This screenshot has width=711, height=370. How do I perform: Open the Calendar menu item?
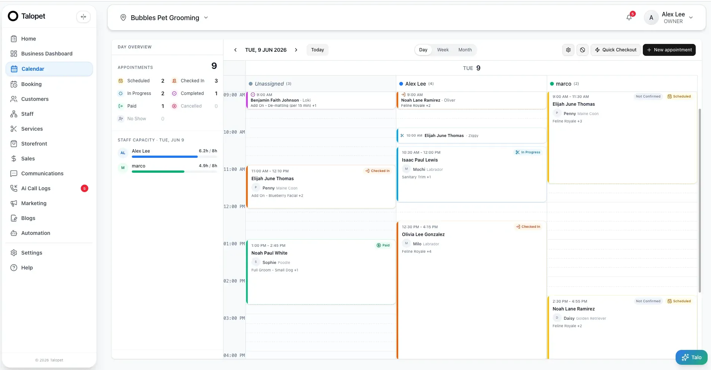[x=49, y=69]
